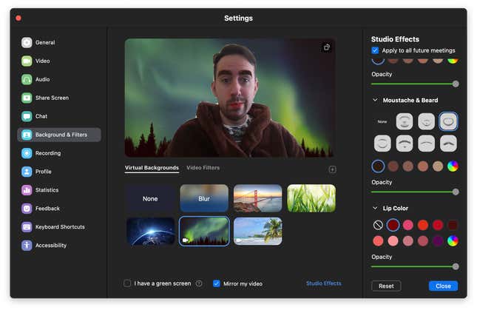Choose Blur background option
Image resolution: width=477 pixels, height=310 pixels.
204,198
